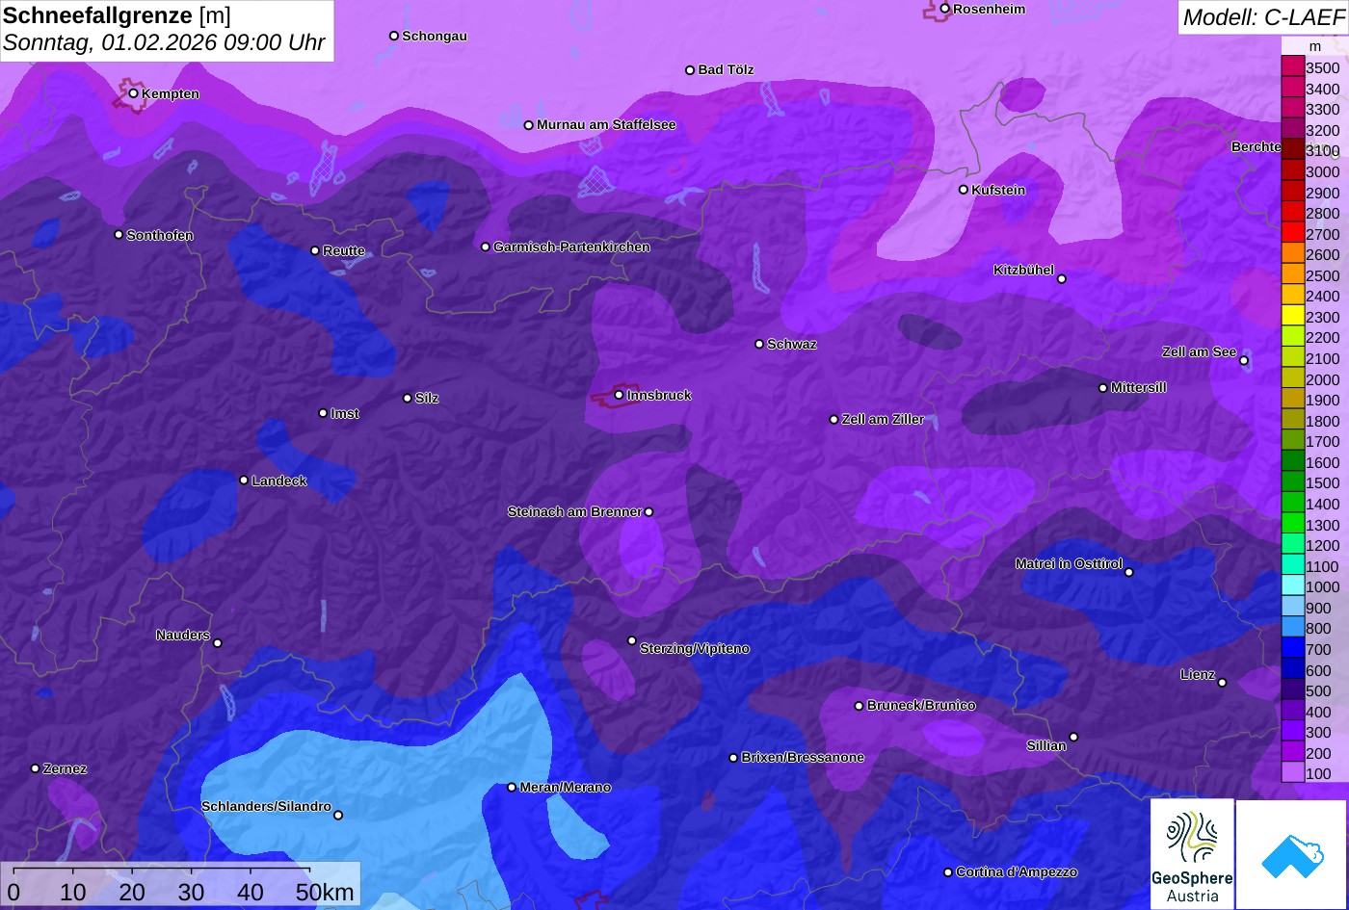The width and height of the screenshot is (1349, 910).
Task: Click the blue cloud house logo
Action: 1292,854
